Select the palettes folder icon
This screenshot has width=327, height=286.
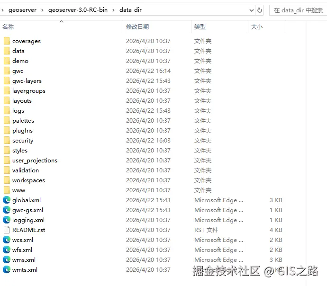click(7, 121)
